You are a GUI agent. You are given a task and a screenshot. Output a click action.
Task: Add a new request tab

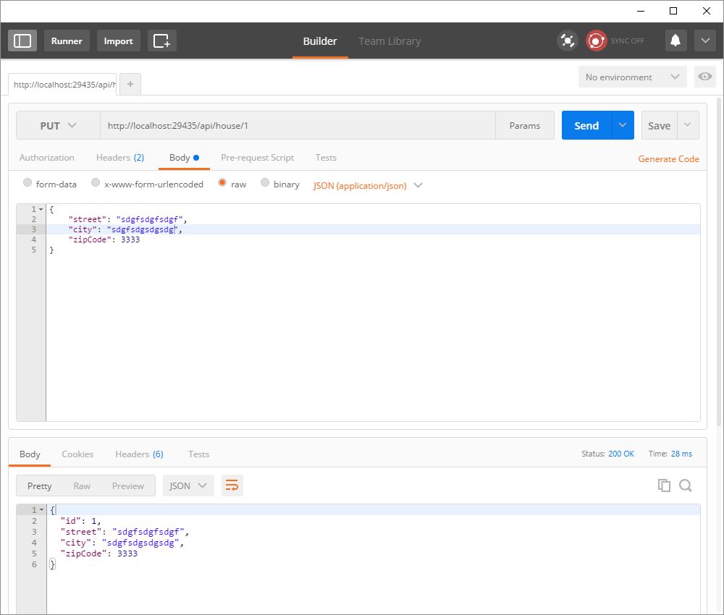point(130,84)
